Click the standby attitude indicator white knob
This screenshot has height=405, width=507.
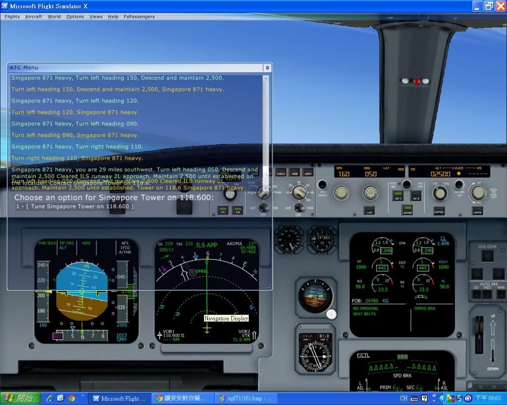coord(331,314)
